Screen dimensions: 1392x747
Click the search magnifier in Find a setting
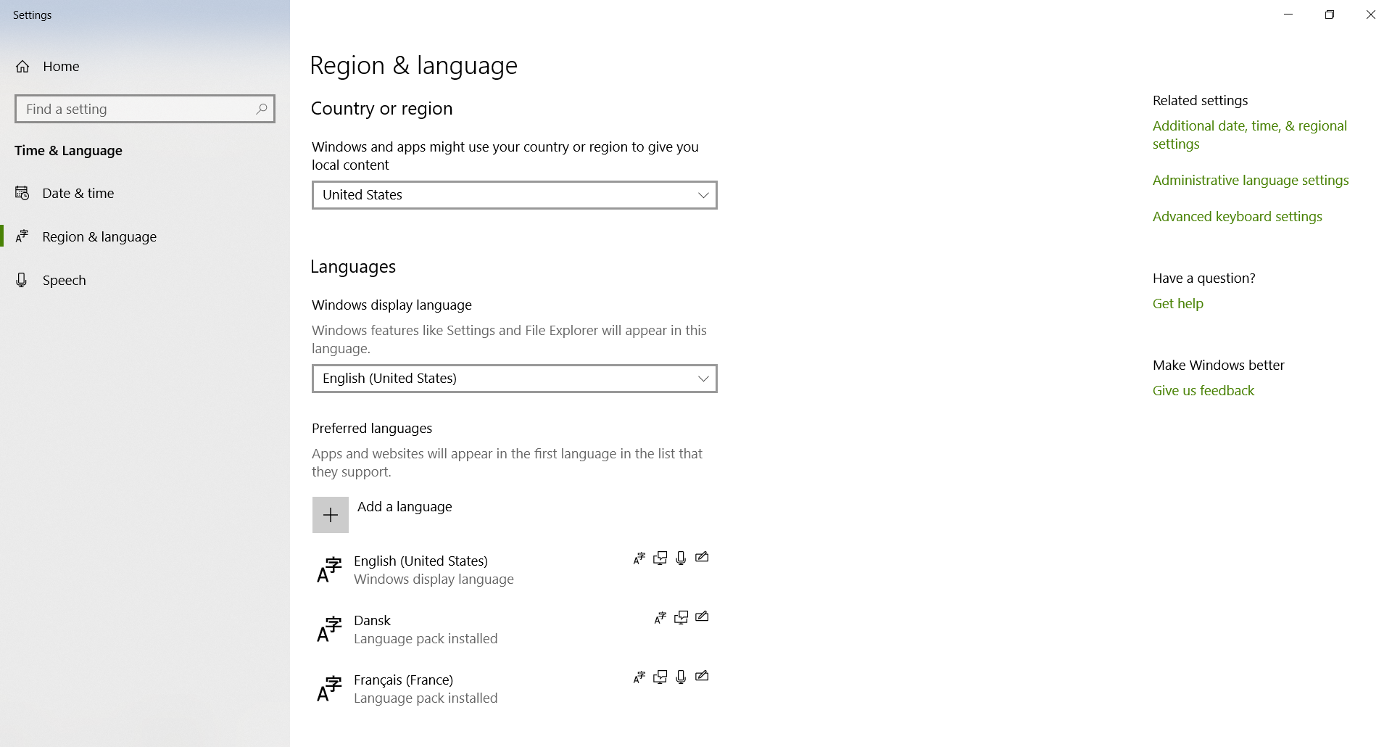tap(262, 109)
